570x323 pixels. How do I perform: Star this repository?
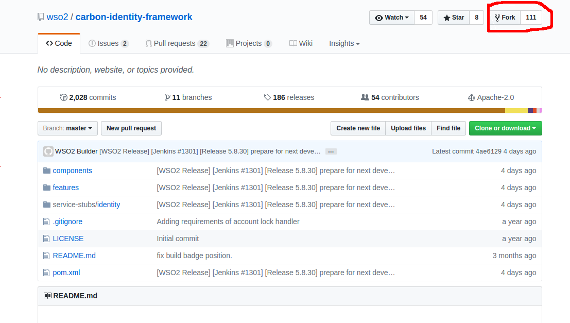click(x=454, y=18)
